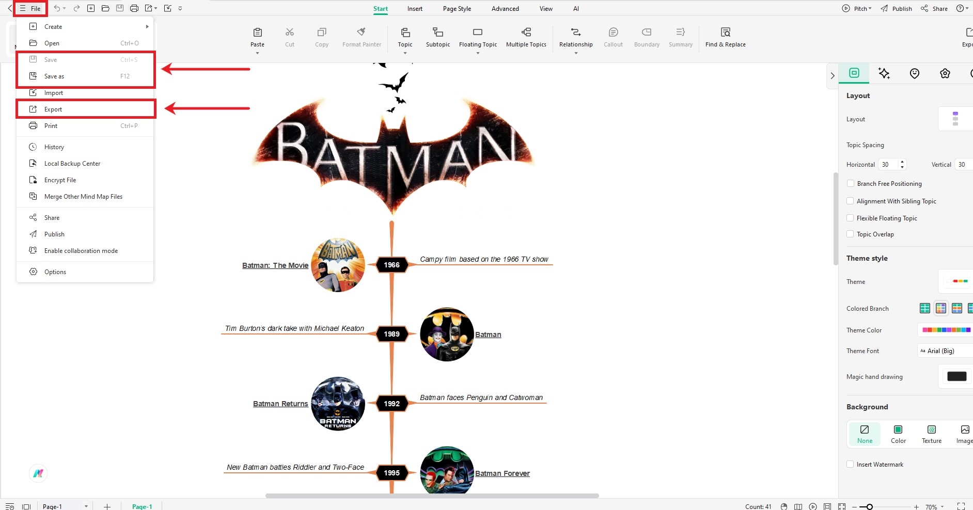Select Create in the File menu

(x=85, y=27)
